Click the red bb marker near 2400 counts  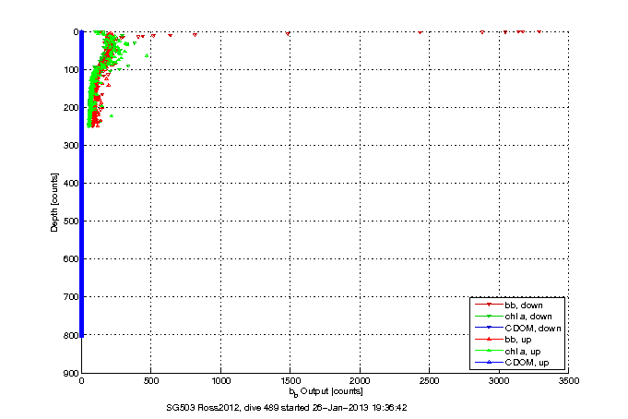point(420,32)
